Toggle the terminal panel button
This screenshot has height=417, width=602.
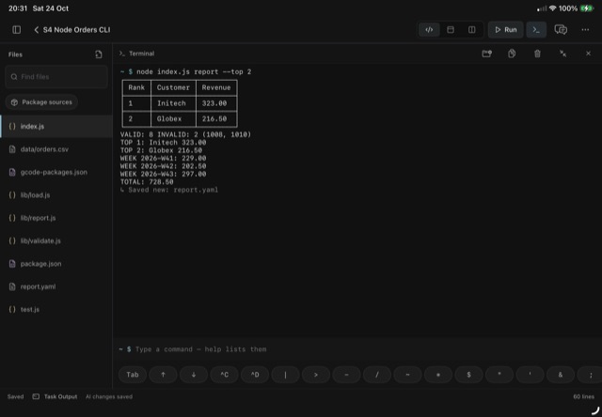tap(536, 29)
